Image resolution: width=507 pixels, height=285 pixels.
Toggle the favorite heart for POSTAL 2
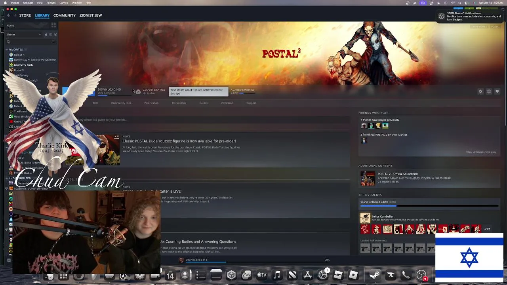coord(497,91)
